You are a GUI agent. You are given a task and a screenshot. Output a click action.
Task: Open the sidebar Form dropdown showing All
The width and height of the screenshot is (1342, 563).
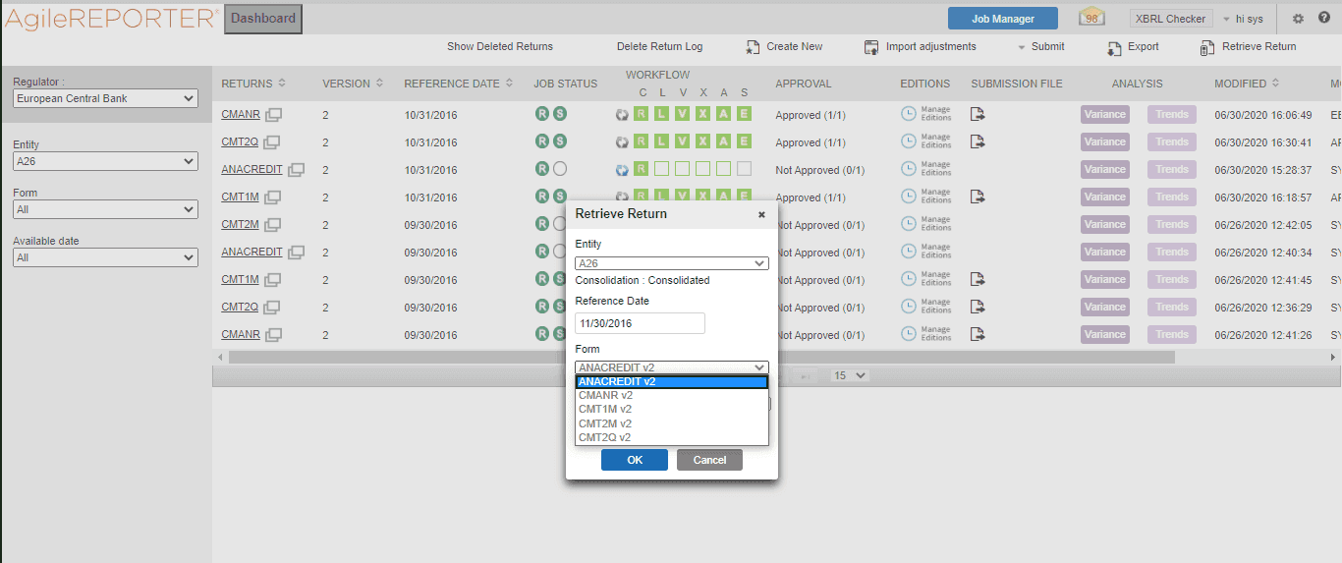(105, 209)
